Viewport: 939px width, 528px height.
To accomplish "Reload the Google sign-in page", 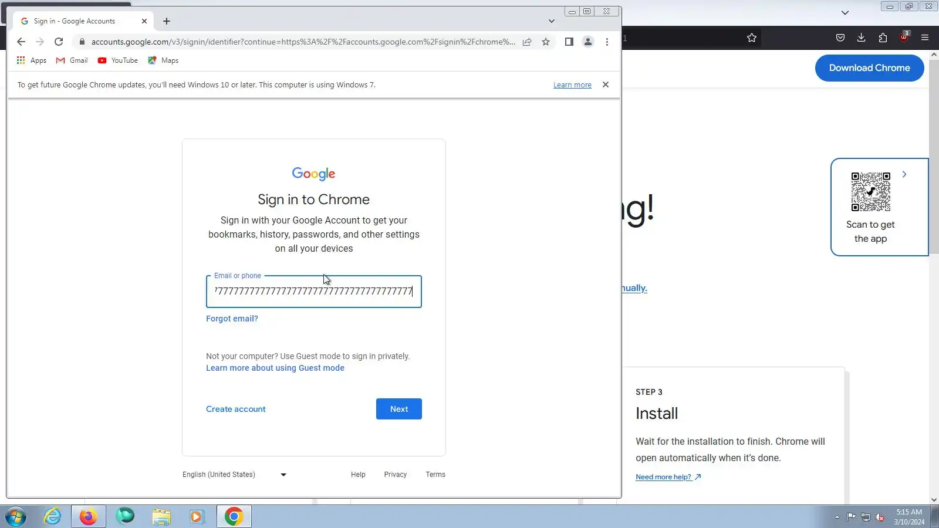I will pos(59,42).
